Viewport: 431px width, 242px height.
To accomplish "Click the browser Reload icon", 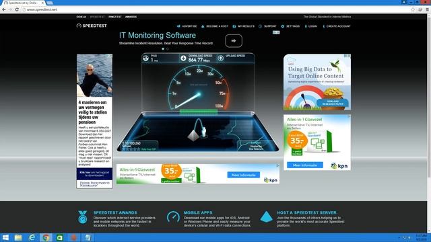I will (x=17, y=9).
